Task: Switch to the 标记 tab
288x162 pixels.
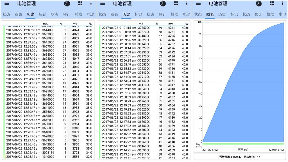Action: coord(42,14)
